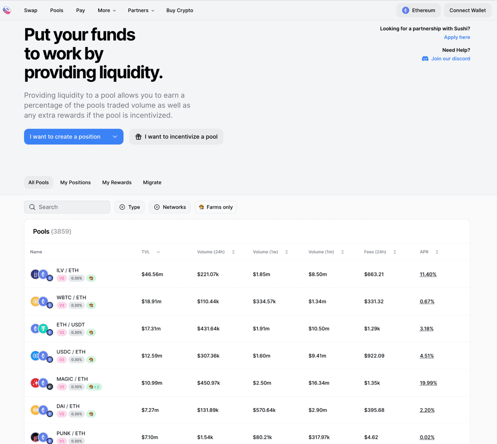Open the Migrate tab
The image size is (497, 444).
tap(152, 182)
